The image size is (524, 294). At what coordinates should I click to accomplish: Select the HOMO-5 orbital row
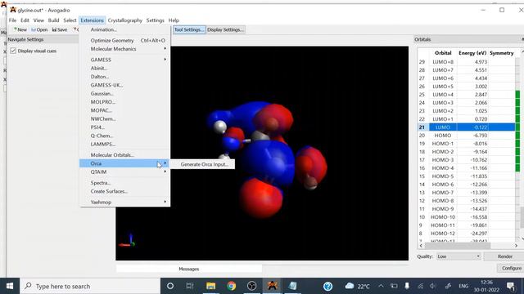point(467,176)
